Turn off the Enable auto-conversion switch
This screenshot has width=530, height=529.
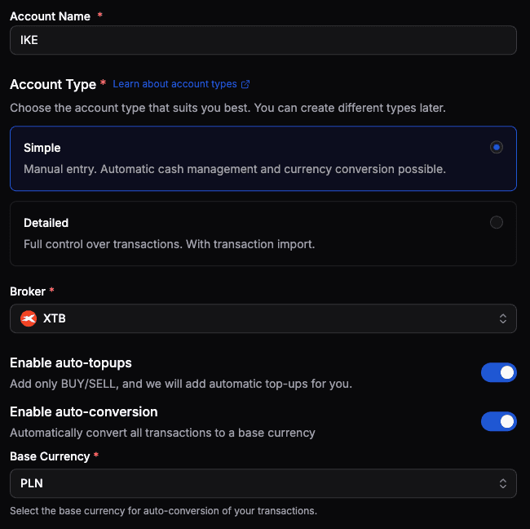click(498, 421)
